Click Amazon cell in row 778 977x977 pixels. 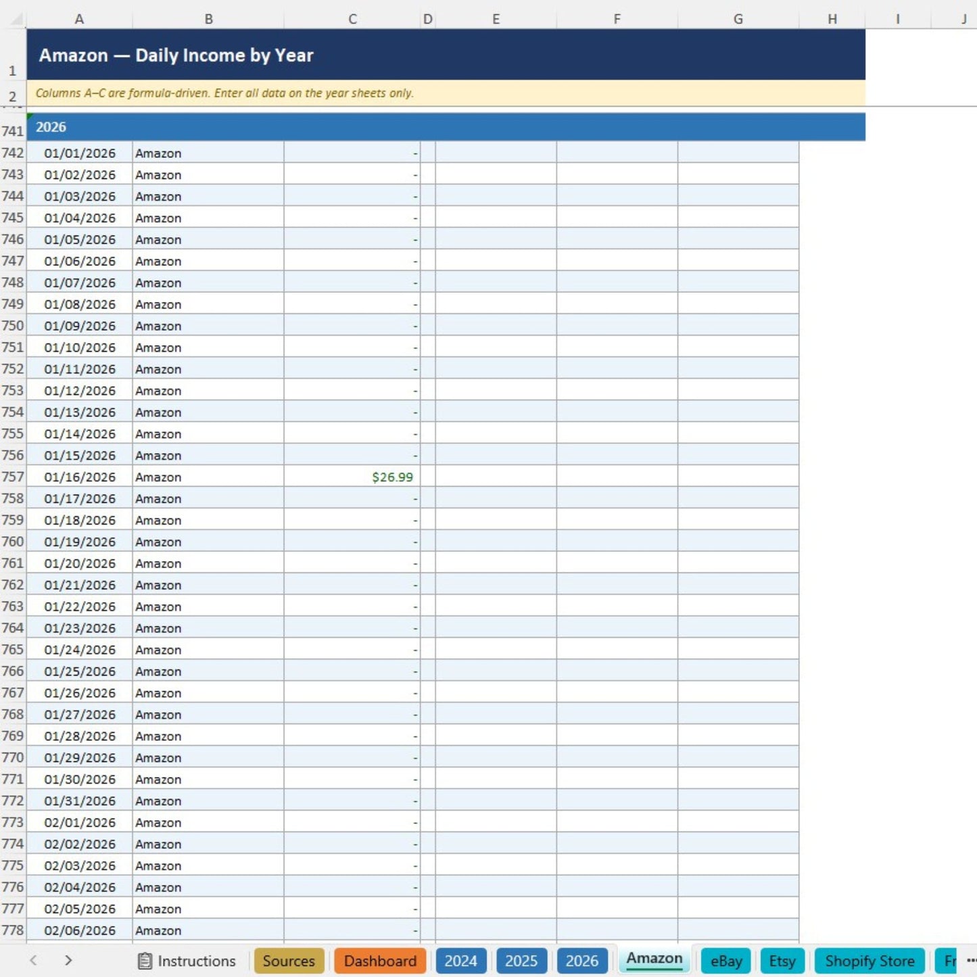[208, 930]
